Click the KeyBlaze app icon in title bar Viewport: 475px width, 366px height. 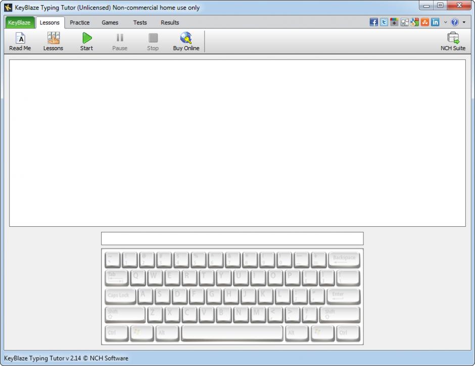[8, 7]
